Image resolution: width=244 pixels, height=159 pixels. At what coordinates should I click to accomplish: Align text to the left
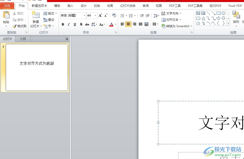(x=123, y=24)
